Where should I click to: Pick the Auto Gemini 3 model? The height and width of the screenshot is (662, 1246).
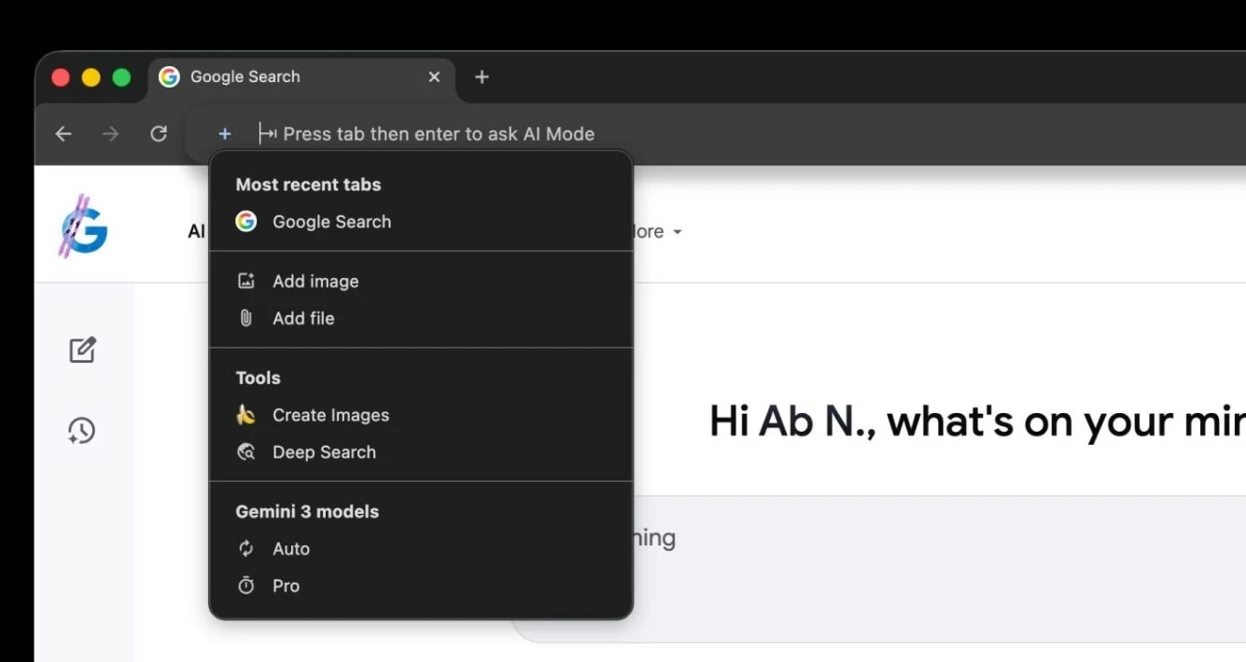[290, 549]
